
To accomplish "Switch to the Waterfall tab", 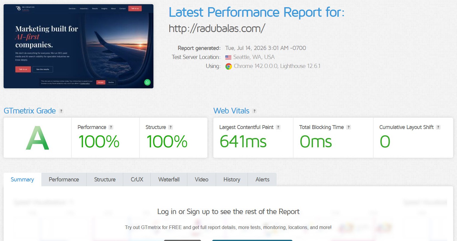I will pyautogui.click(x=169, y=179).
